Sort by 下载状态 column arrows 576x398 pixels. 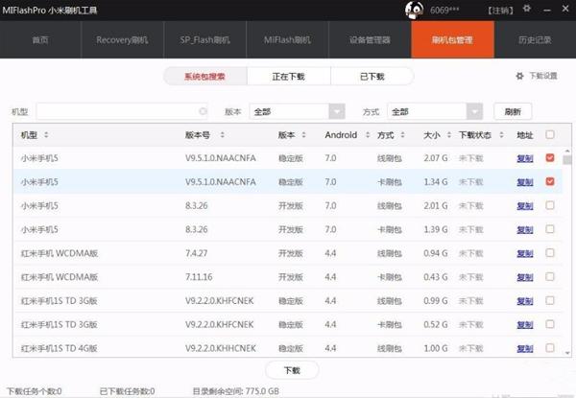(x=501, y=134)
